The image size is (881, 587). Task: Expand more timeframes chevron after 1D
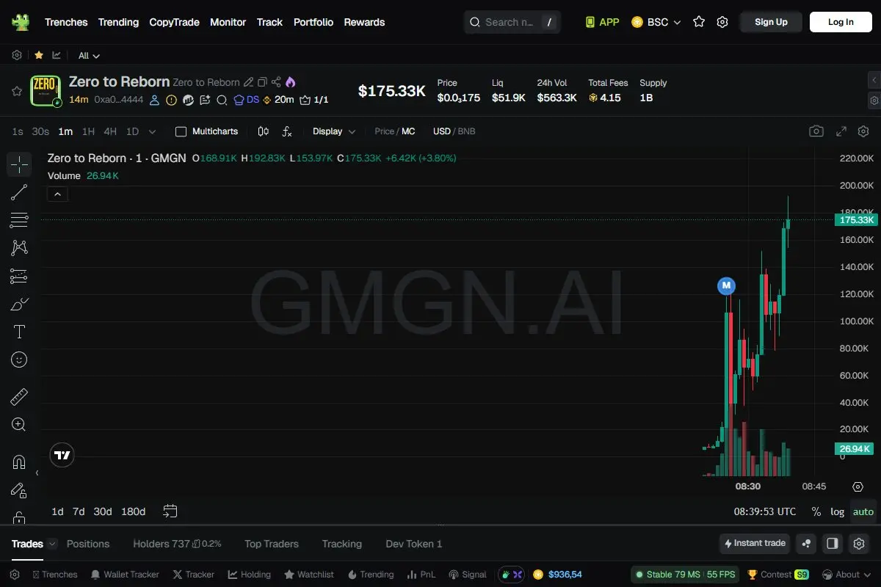(x=152, y=131)
